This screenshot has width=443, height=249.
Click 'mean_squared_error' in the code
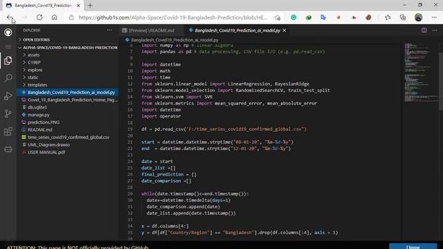click(238, 103)
